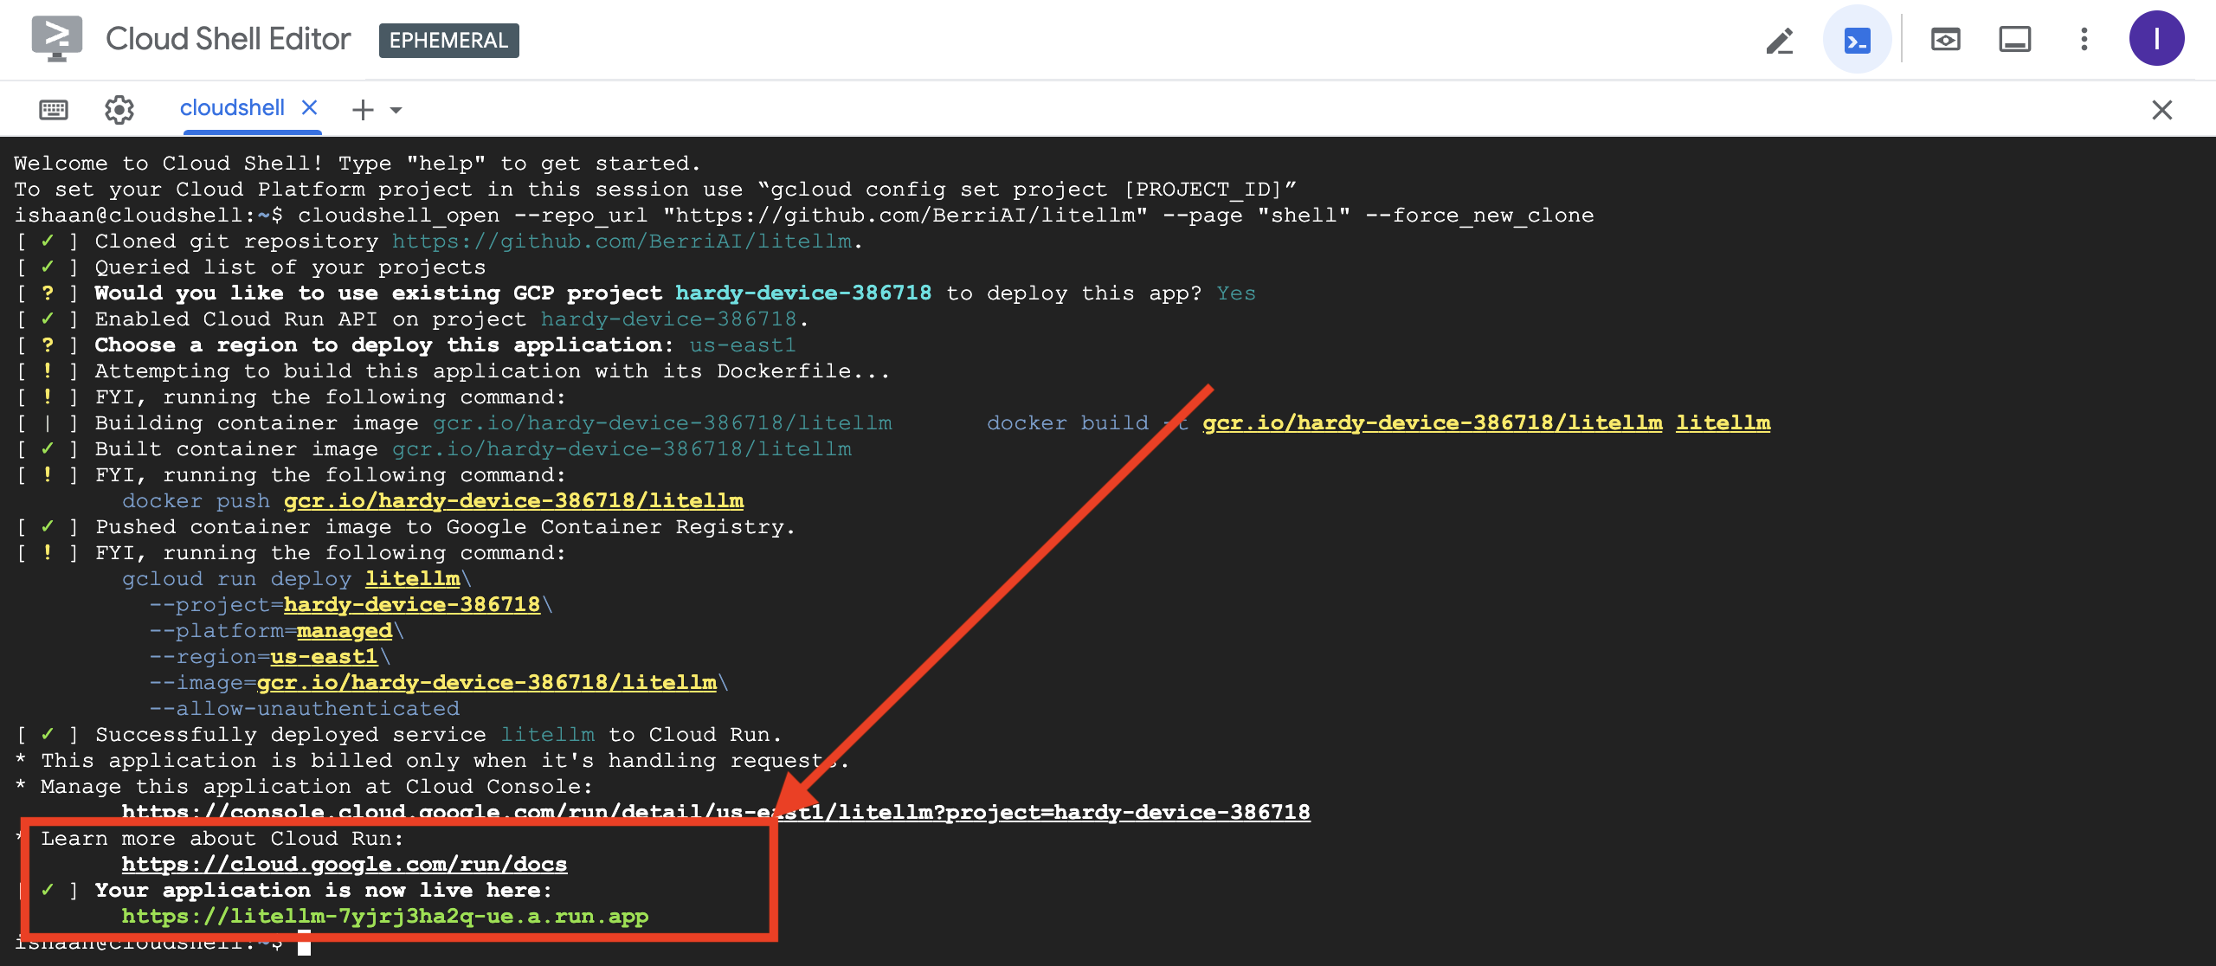Expand the new tab dropdown arrow
Image resolution: width=2216 pixels, height=966 pixels.
(396, 110)
